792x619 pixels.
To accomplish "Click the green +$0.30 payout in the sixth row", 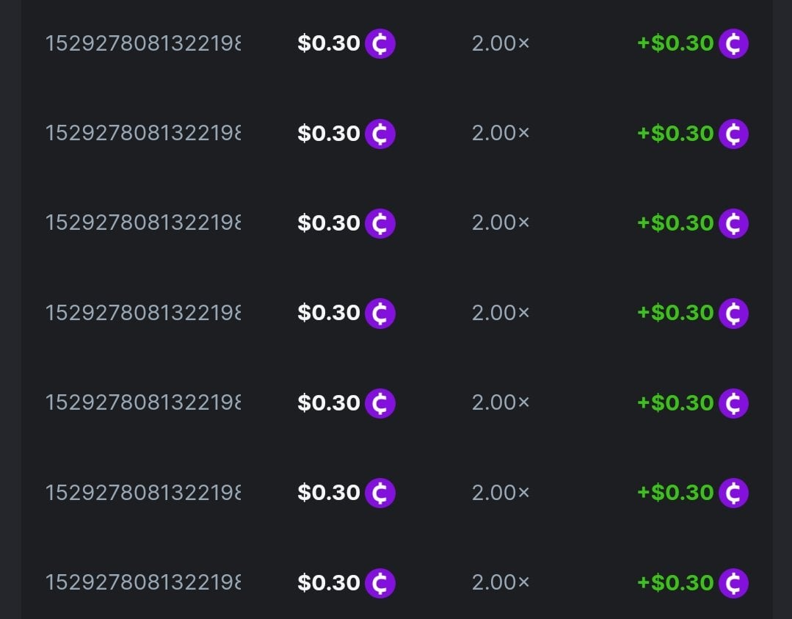I will tap(675, 493).
